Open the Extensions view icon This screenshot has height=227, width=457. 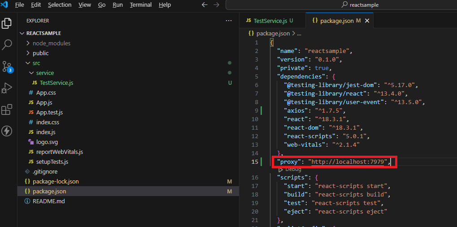tap(7, 109)
